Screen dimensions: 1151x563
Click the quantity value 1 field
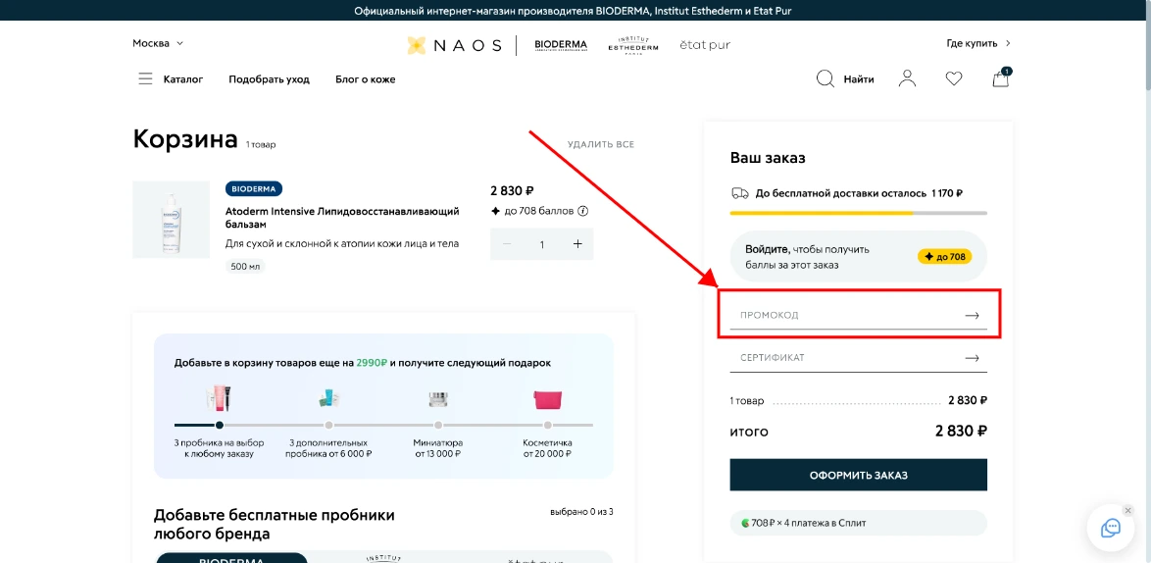coord(542,244)
